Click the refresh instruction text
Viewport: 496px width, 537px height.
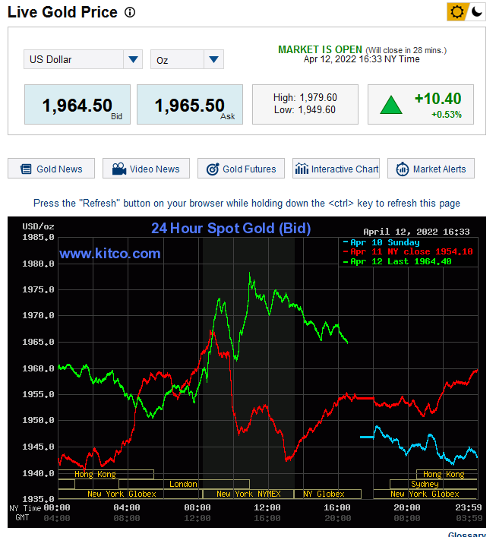[x=247, y=203]
